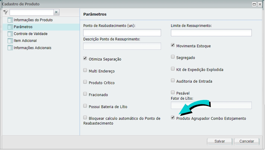Click the Informações do Produto form icon

tap(10, 20)
